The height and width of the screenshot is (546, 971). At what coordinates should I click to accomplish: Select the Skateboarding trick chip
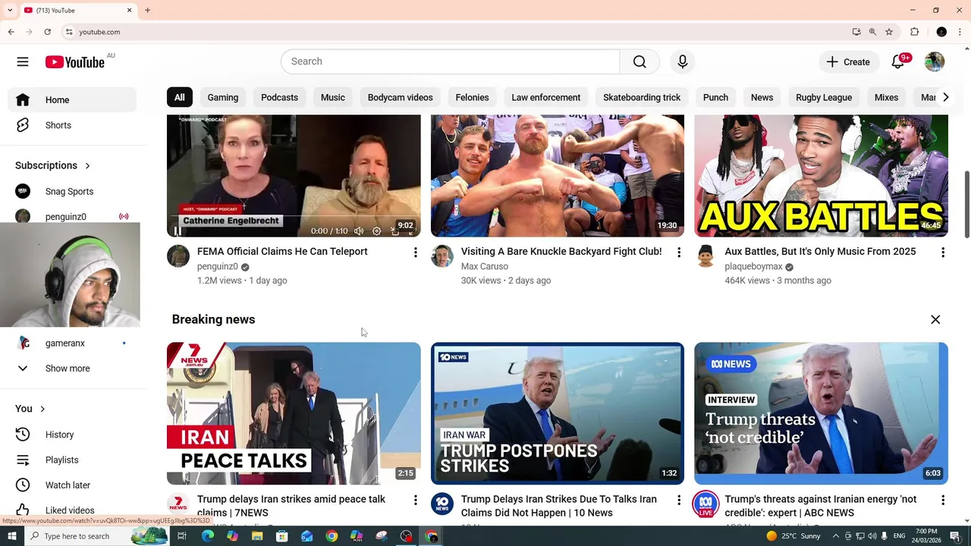[642, 97]
